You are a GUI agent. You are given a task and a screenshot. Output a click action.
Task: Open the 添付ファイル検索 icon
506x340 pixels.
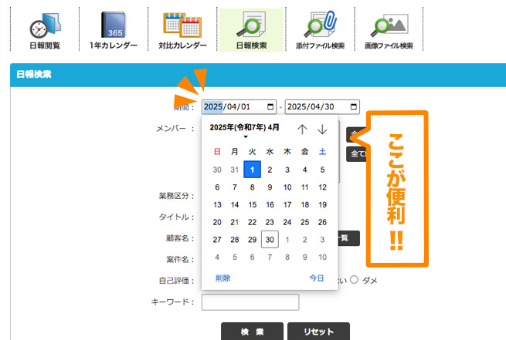click(x=321, y=31)
